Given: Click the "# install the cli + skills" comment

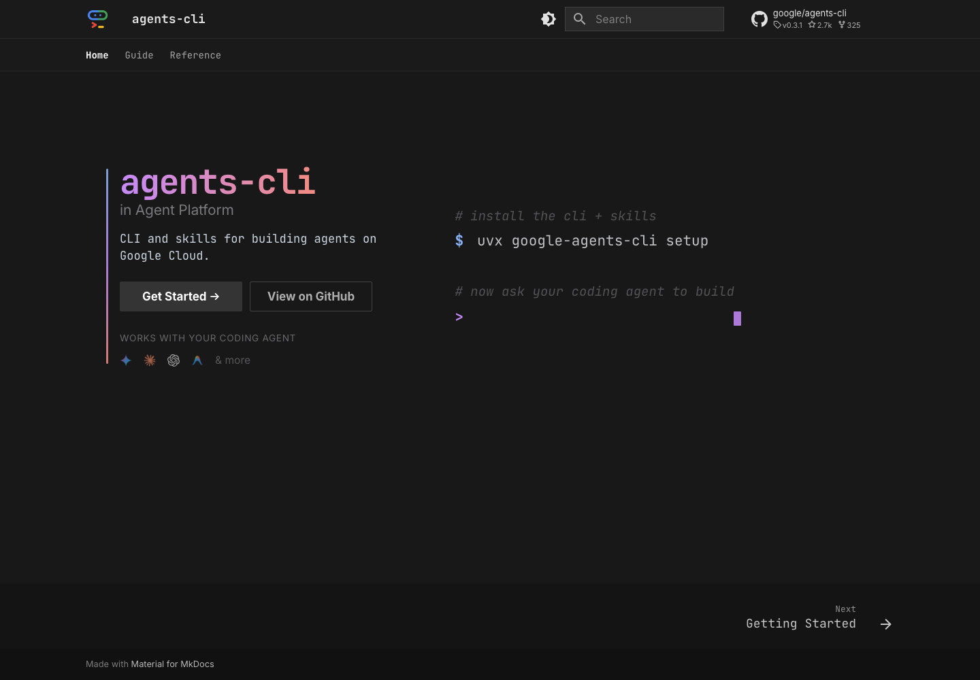Looking at the screenshot, I should 556,216.
